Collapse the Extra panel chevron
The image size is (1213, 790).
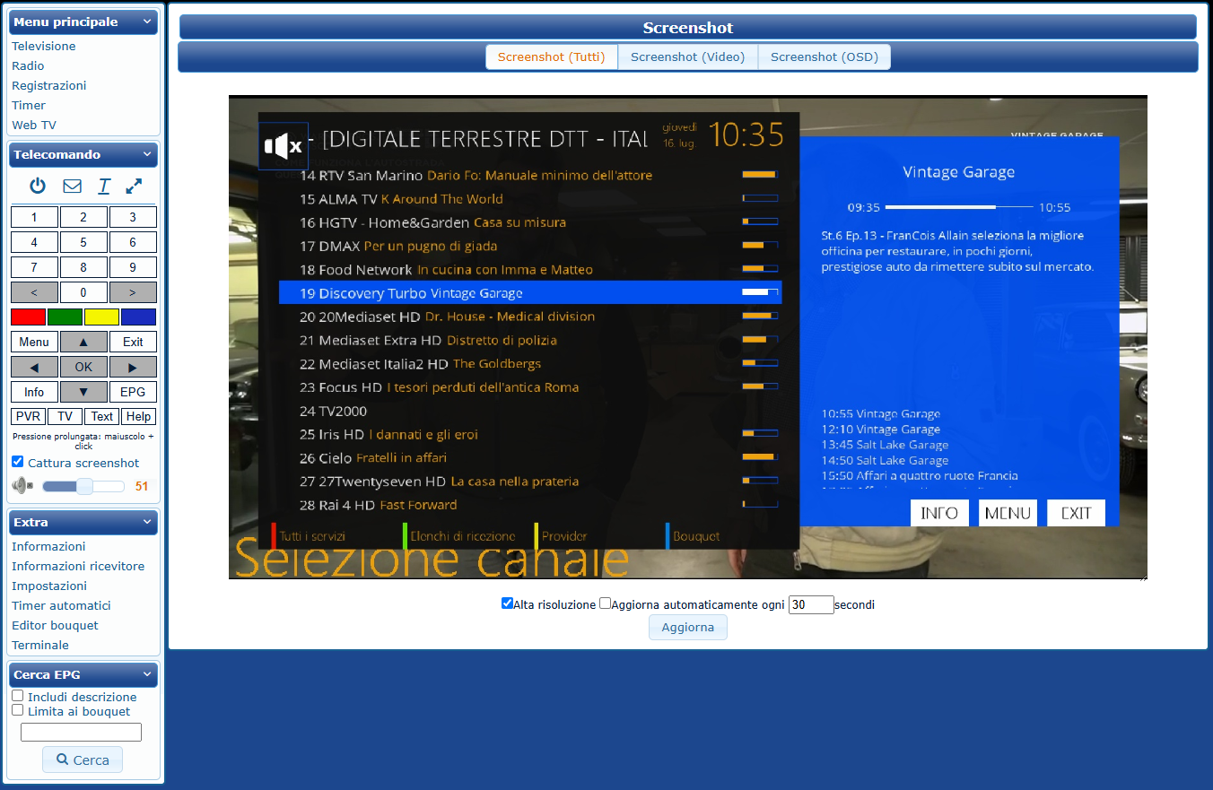click(147, 522)
